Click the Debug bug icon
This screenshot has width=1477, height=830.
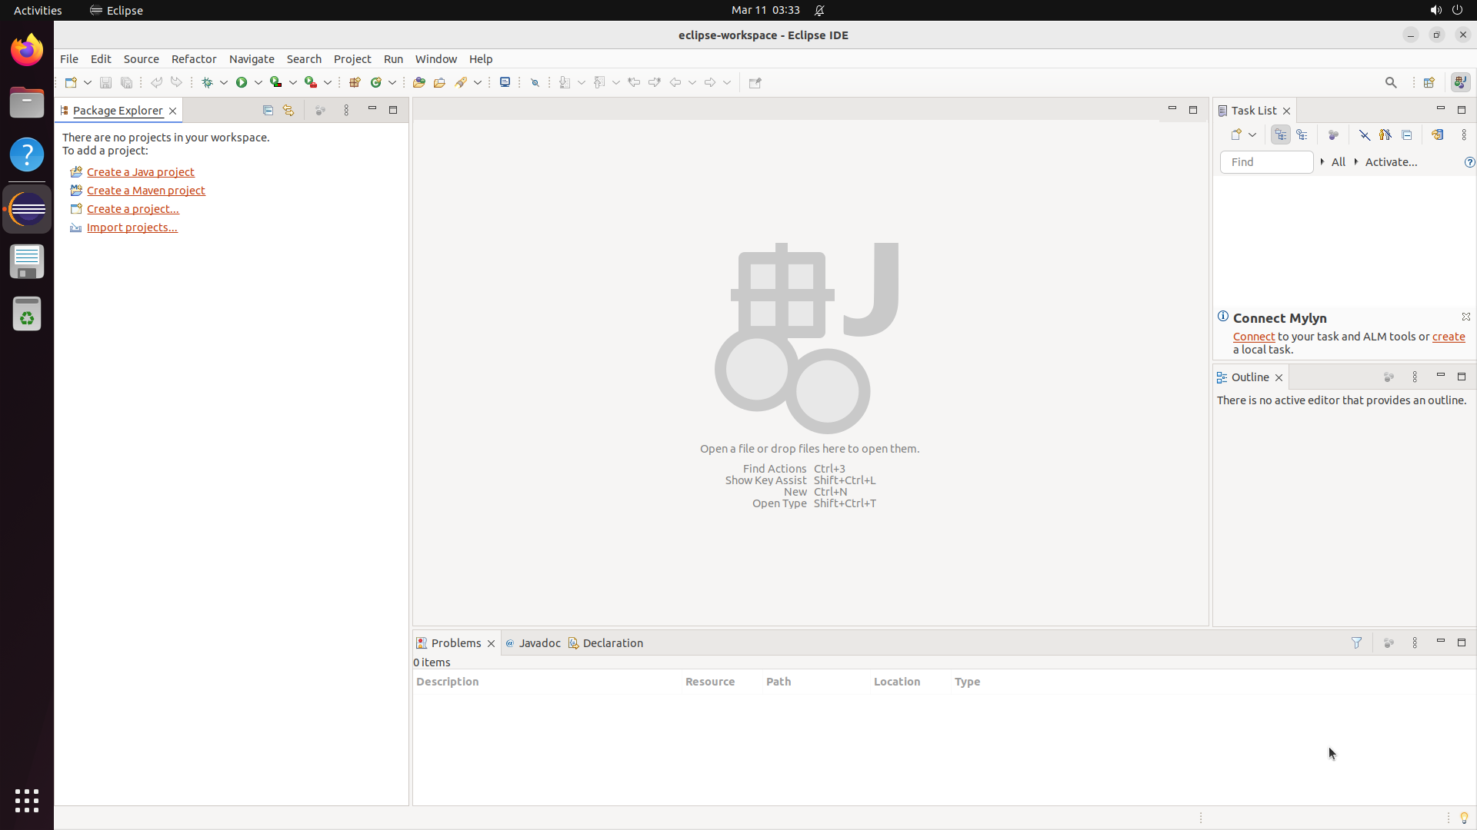click(207, 82)
